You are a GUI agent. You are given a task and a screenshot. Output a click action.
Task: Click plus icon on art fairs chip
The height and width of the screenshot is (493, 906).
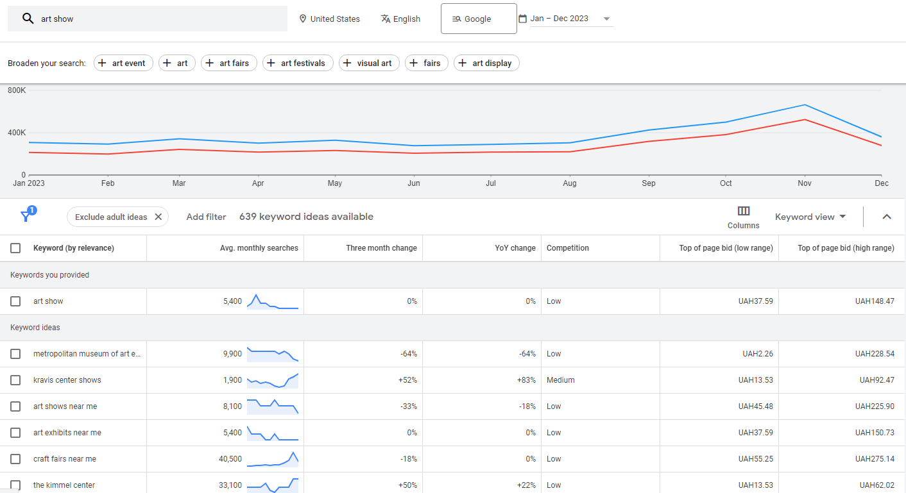(x=209, y=63)
